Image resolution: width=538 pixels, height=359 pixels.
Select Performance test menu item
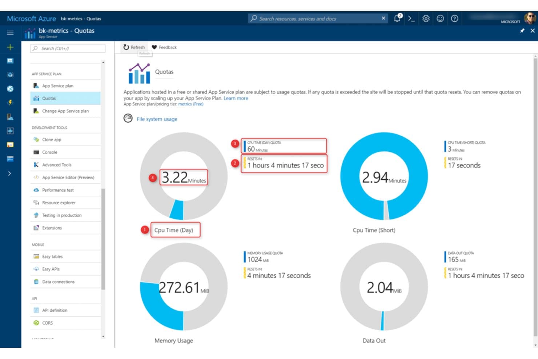point(65,190)
